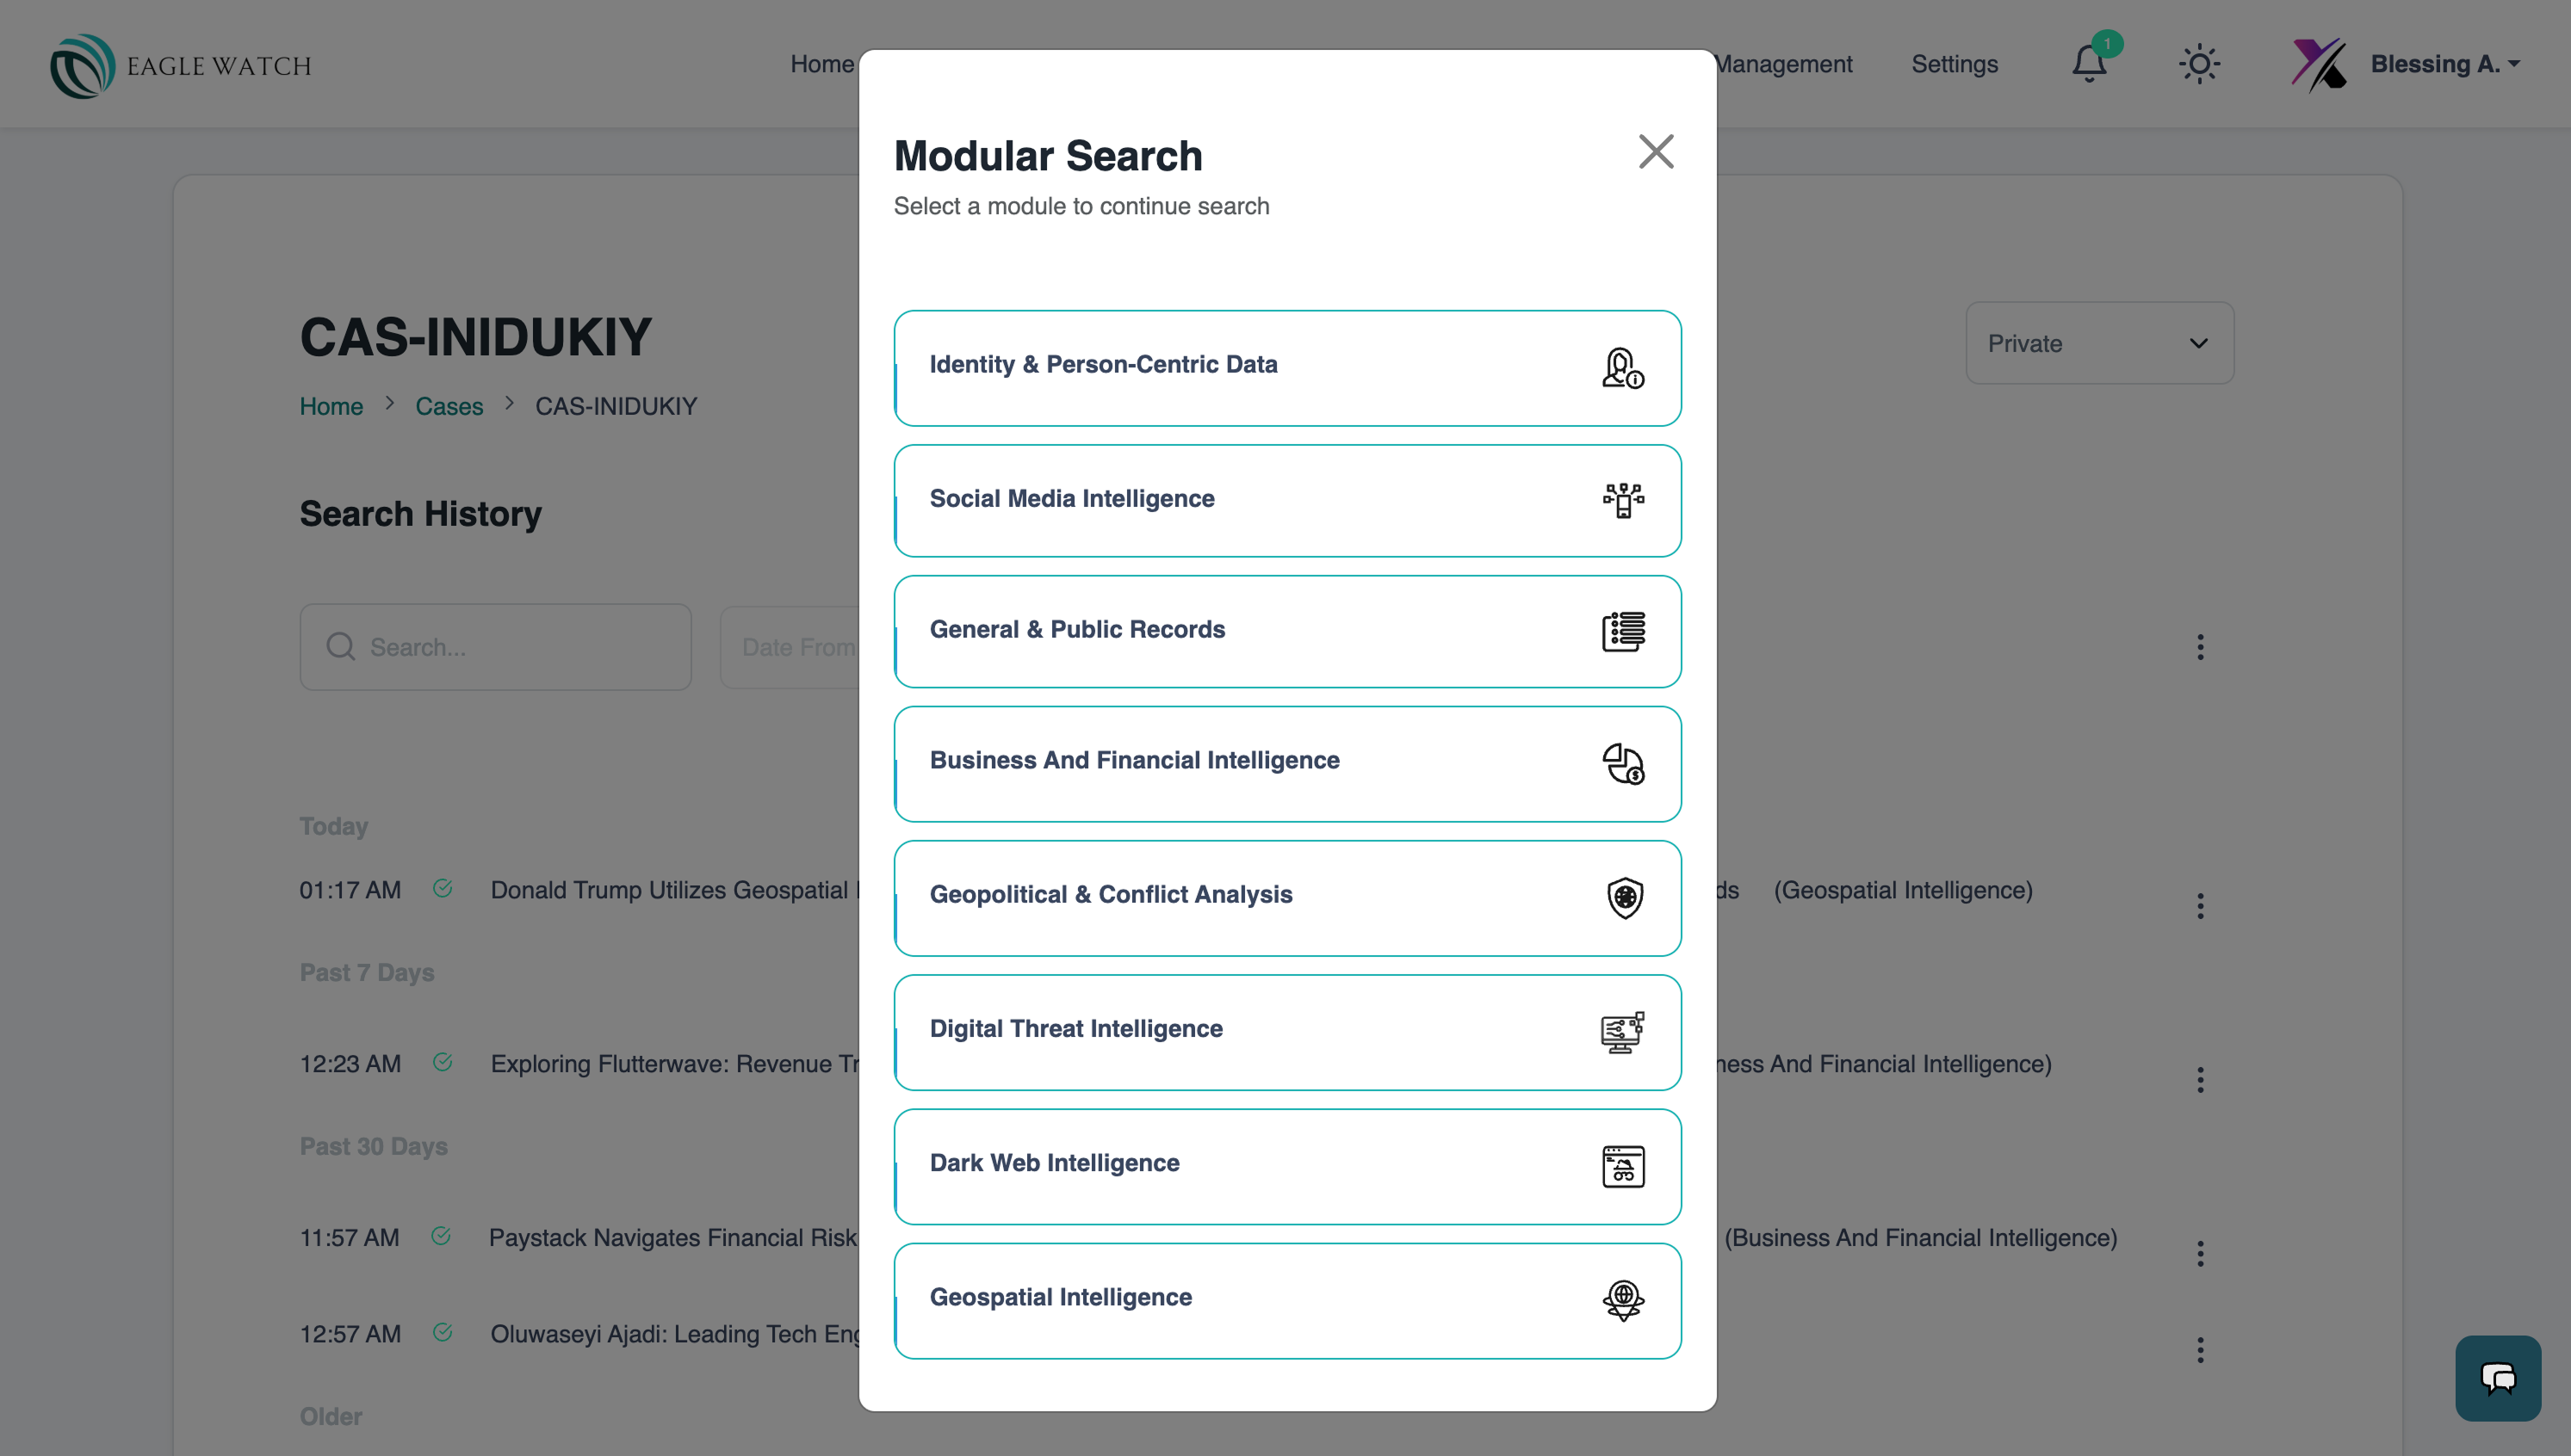Click the Dark Web Intelligence browser icon
Screen dimensions: 2571x1456
(1621, 1166)
